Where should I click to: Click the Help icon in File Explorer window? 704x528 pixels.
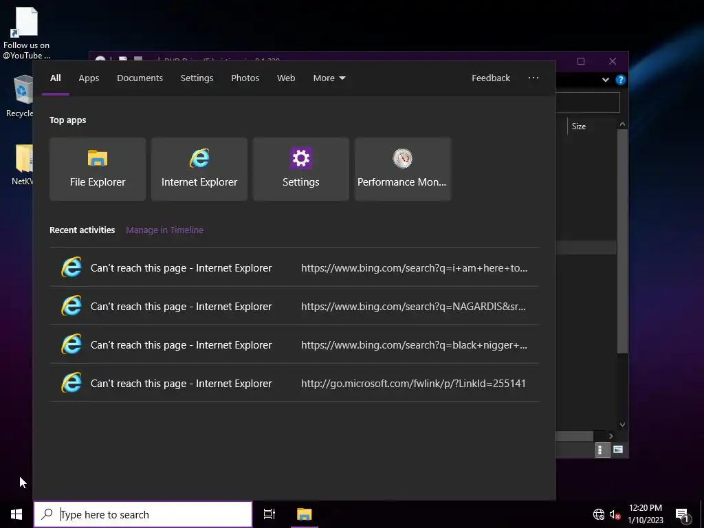point(621,80)
